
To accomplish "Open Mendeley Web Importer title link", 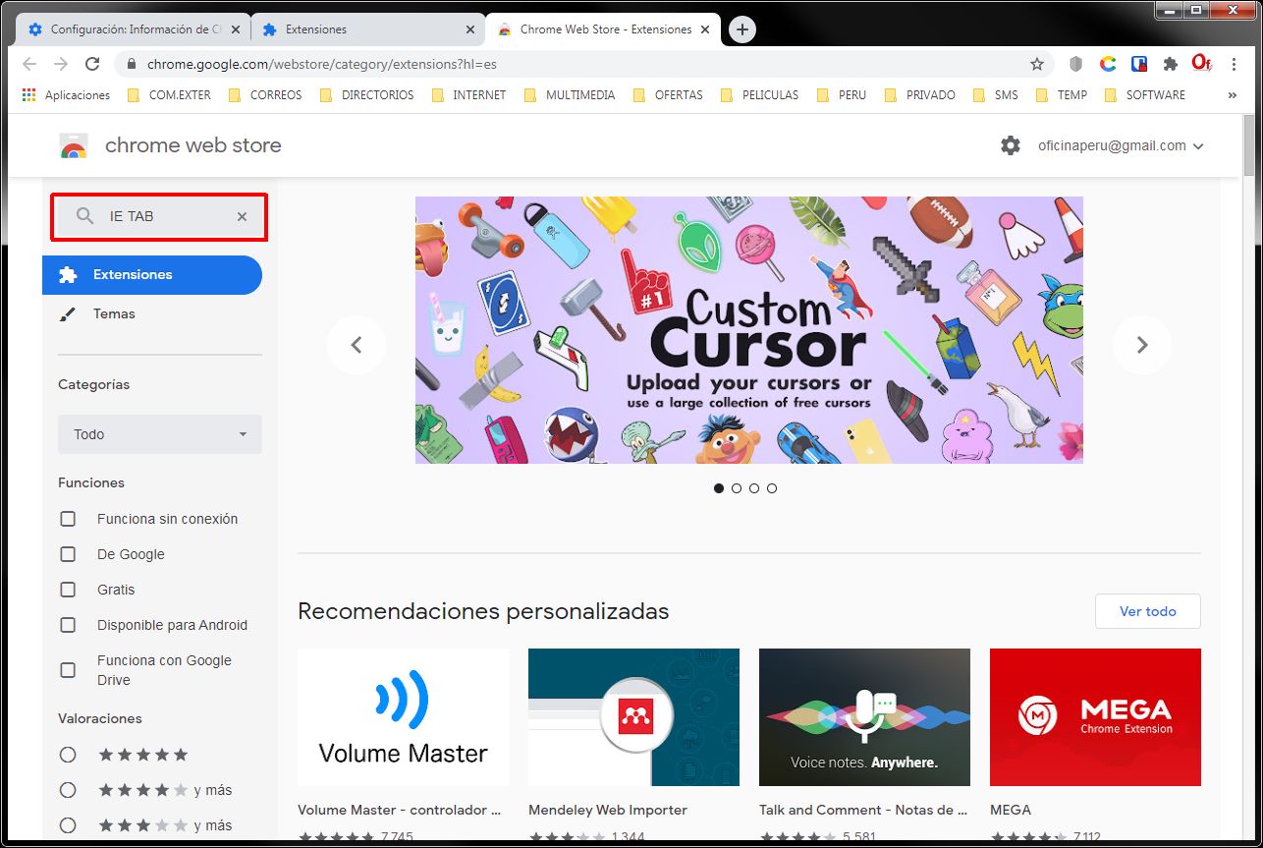I will (x=608, y=811).
